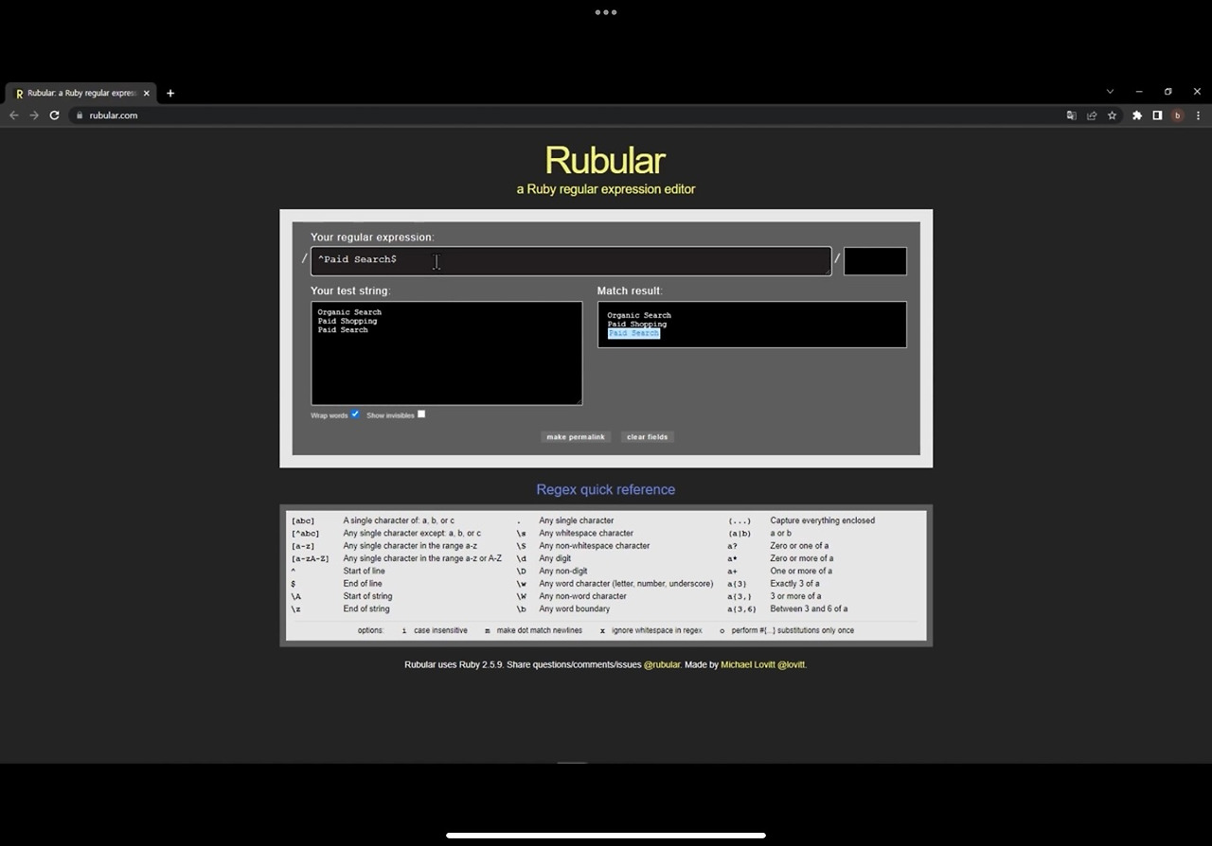Click the 'Any single character' reference entry
This screenshot has width=1212, height=846.
577,520
